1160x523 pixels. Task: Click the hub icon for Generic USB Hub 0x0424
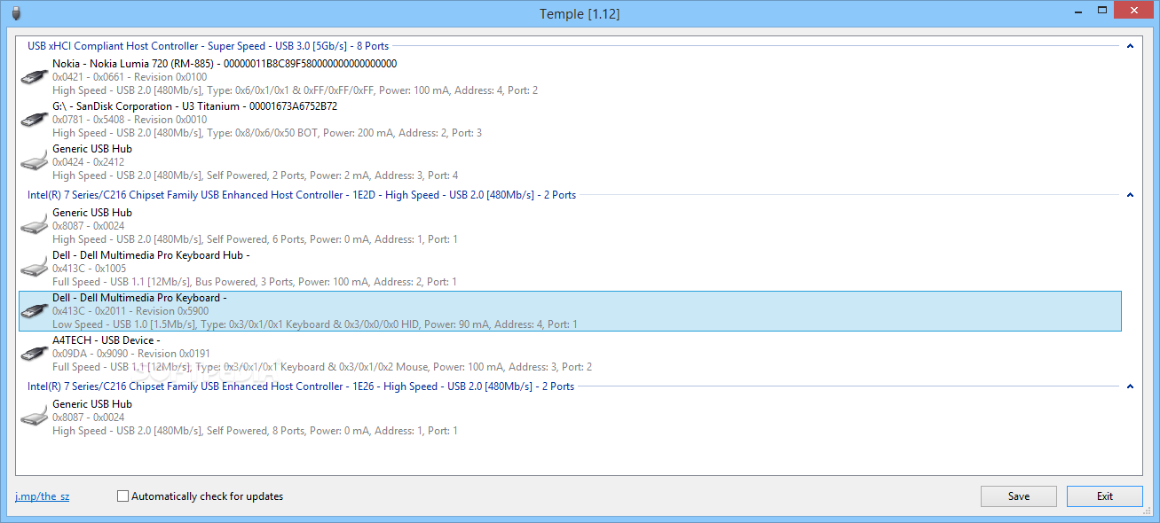coord(34,162)
